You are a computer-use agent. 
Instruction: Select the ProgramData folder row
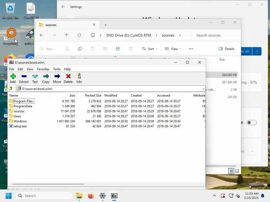[107, 106]
